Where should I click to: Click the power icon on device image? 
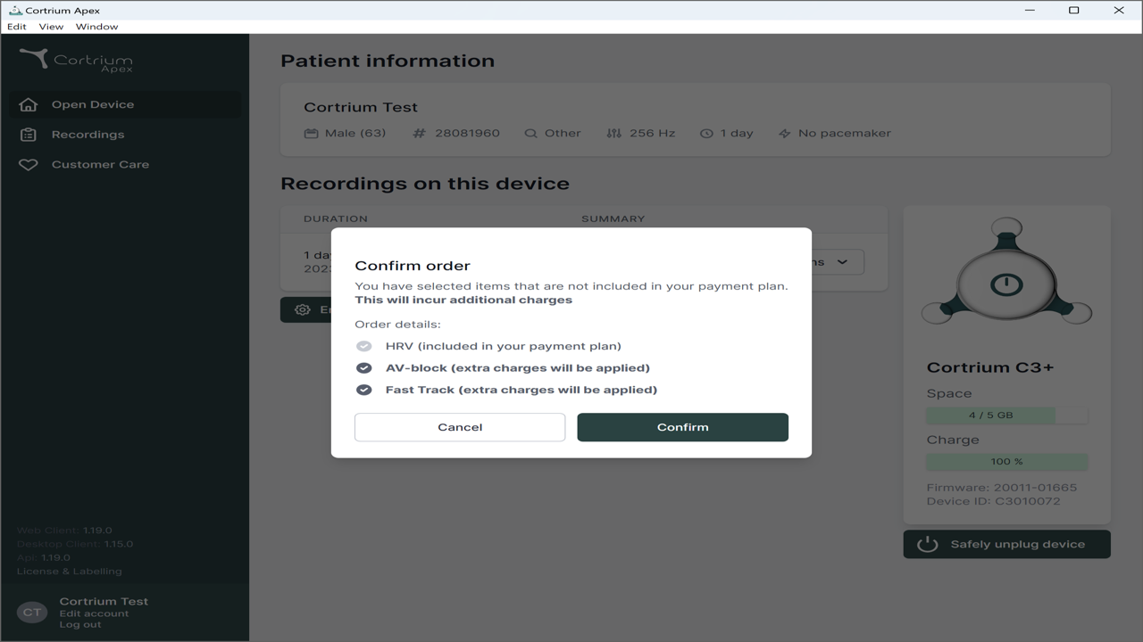[1006, 285]
